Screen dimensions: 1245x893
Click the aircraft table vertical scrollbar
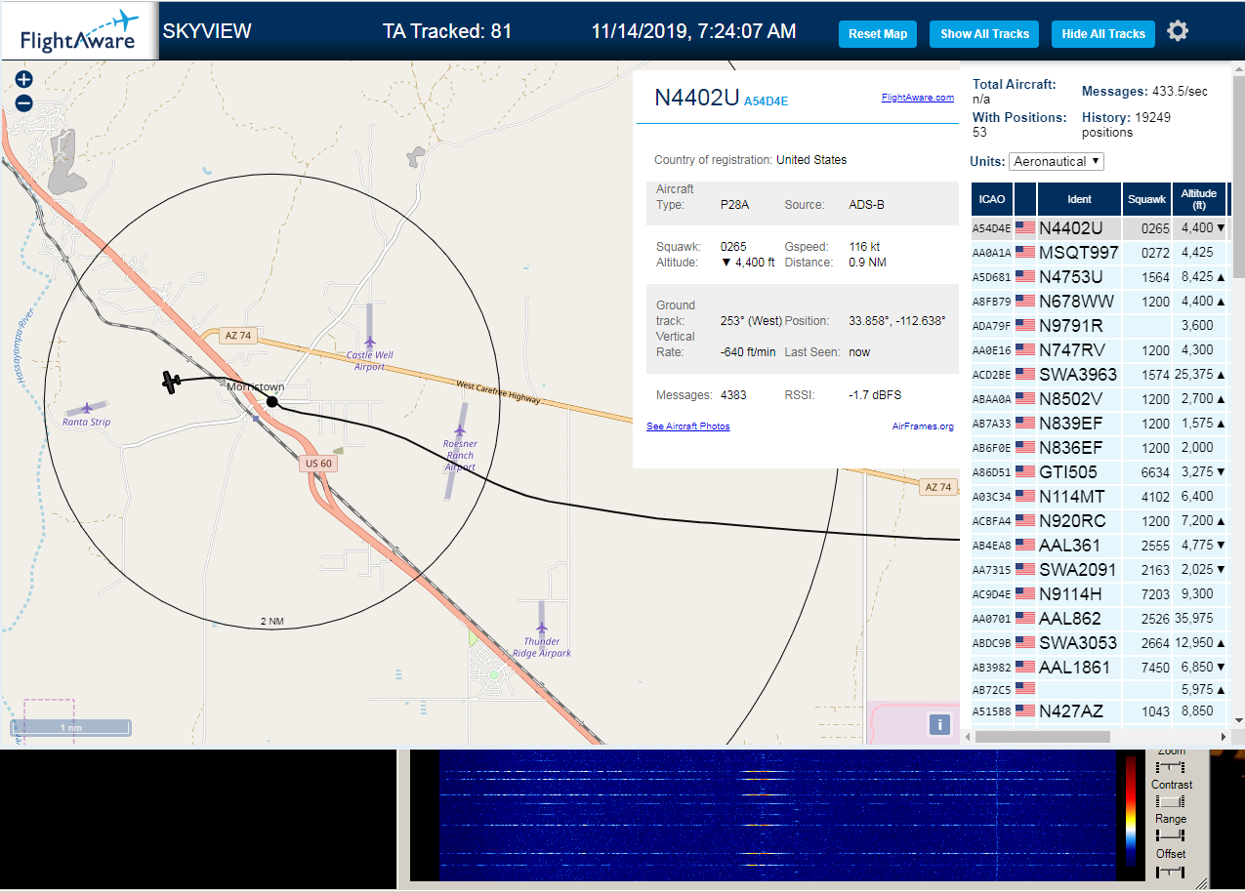pyautogui.click(x=1237, y=176)
